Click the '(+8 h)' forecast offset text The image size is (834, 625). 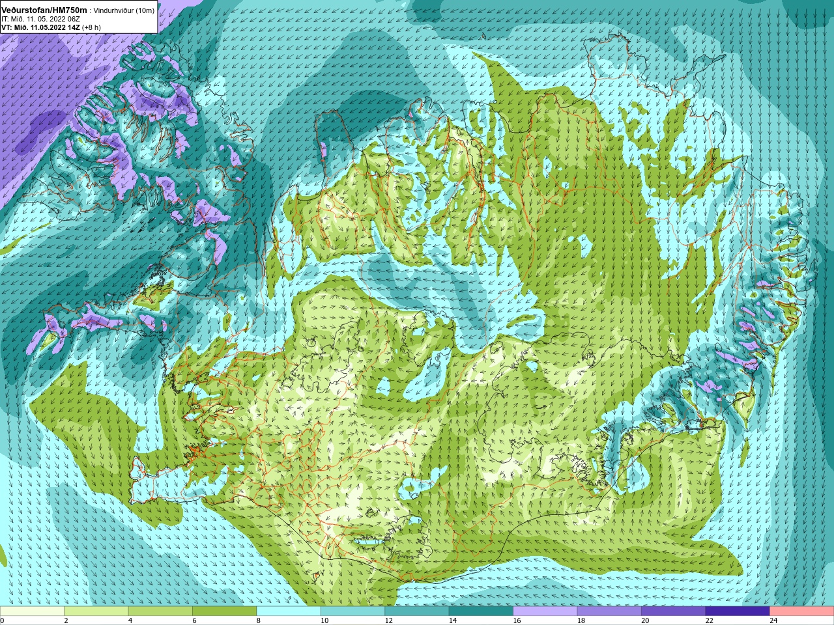coord(92,28)
